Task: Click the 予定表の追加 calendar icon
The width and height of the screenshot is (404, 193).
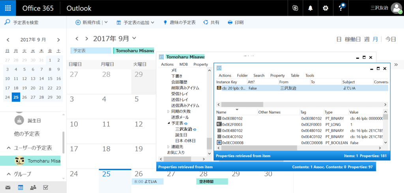Action: pos(119,22)
